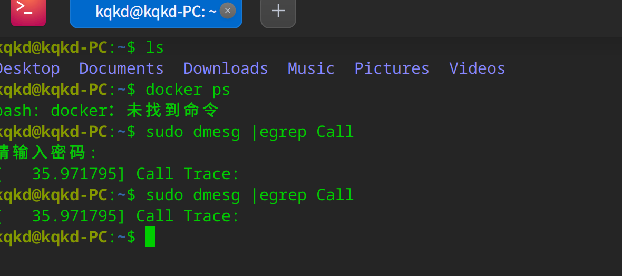
Task: Click the Downloads directory name
Action: click(226, 68)
